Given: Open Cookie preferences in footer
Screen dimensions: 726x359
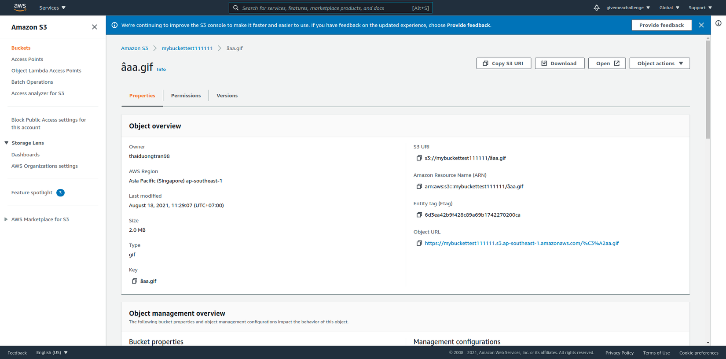Looking at the screenshot, I should click(x=699, y=353).
